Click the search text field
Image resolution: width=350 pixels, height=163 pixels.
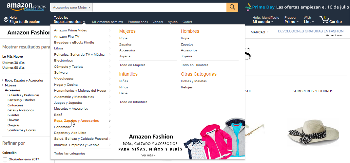[159, 7]
